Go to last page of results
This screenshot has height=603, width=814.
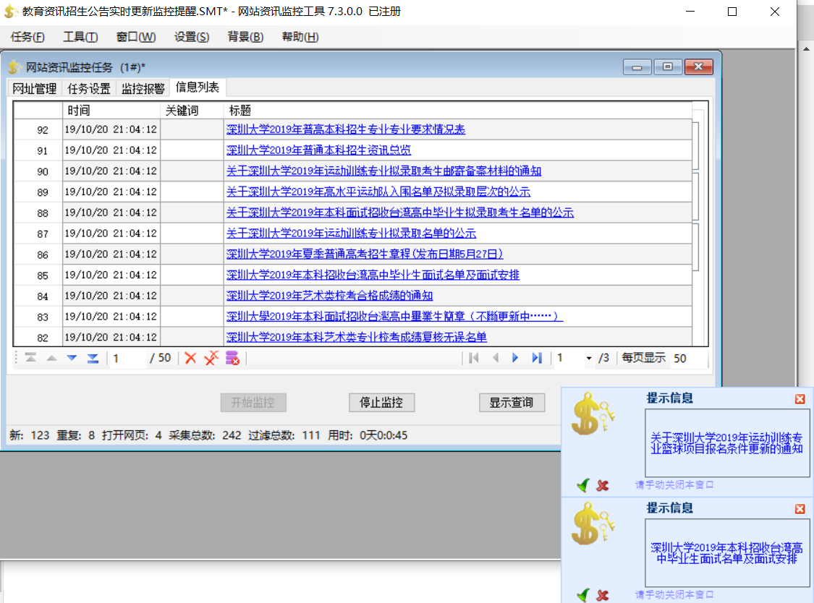537,358
